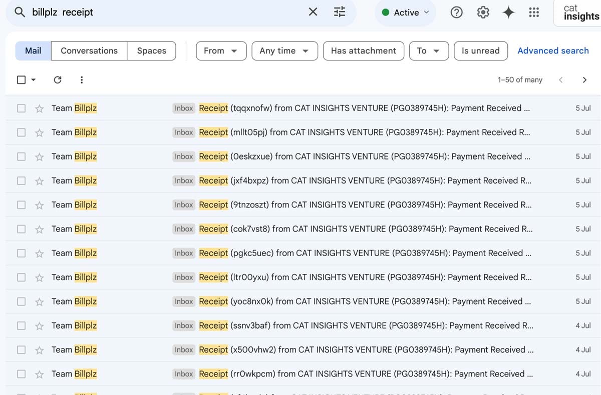Switch to the Mail tab
This screenshot has height=395, width=601.
pos(33,50)
